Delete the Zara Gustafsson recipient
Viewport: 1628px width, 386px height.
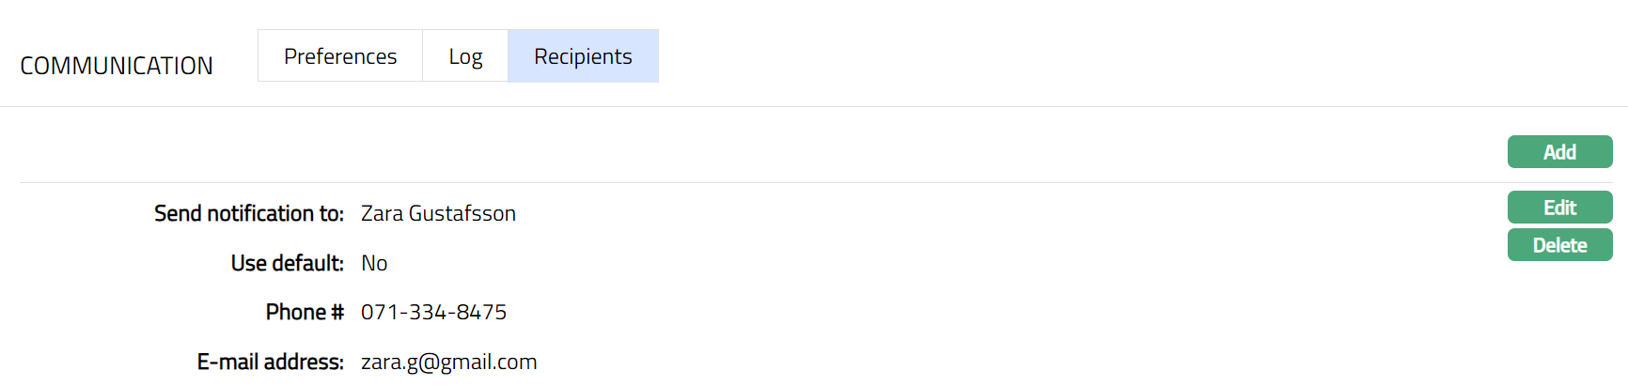click(1559, 245)
